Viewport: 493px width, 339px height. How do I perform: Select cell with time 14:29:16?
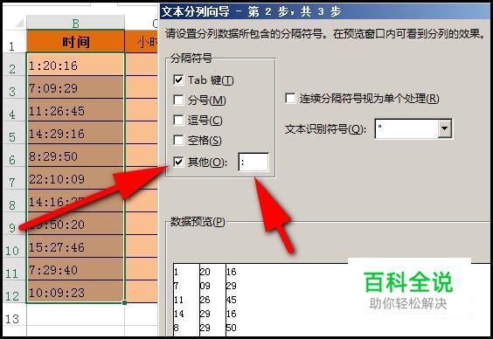(x=75, y=133)
